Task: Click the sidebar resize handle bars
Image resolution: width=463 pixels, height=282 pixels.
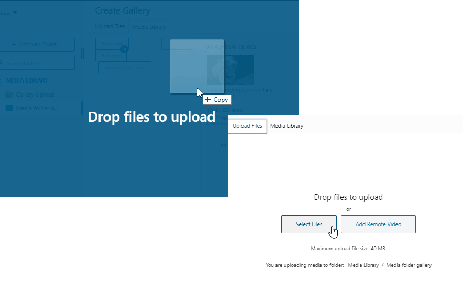Action: [83, 53]
